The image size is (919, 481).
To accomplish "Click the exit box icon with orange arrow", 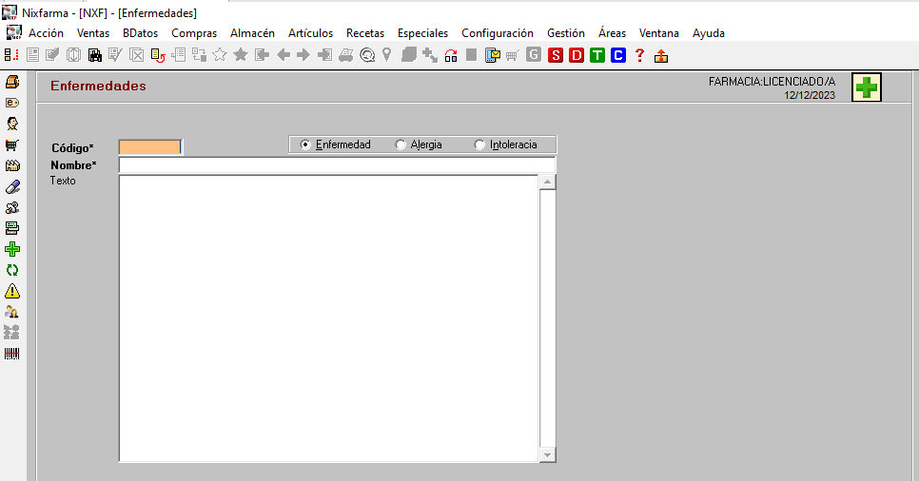I will [x=661, y=56].
